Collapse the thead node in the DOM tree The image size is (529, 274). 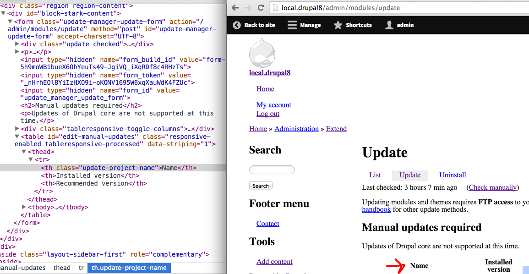[24, 151]
